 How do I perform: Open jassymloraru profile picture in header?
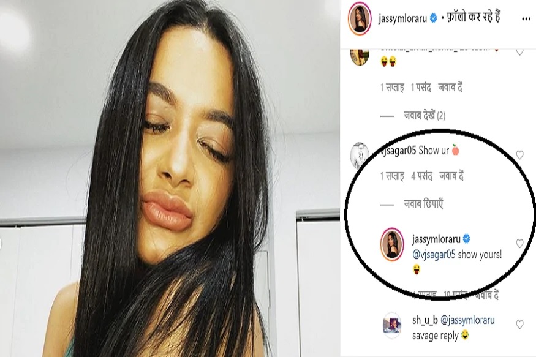pyautogui.click(x=360, y=20)
